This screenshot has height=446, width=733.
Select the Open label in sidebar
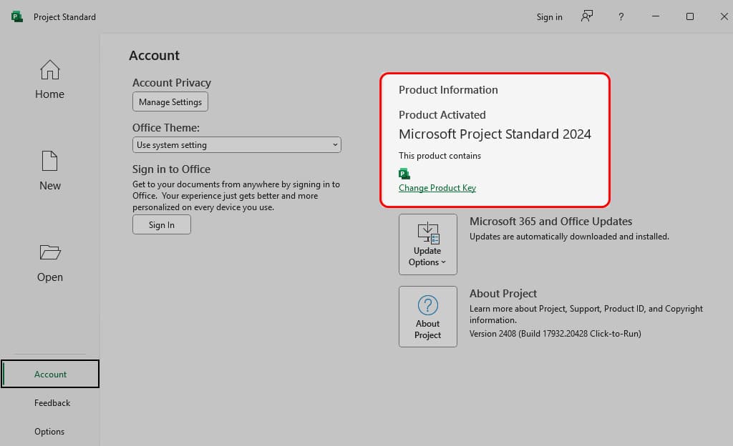(x=50, y=277)
